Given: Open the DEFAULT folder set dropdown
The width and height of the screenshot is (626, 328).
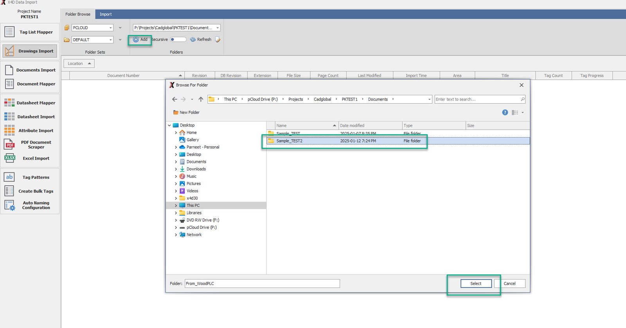Looking at the screenshot, I should [111, 40].
